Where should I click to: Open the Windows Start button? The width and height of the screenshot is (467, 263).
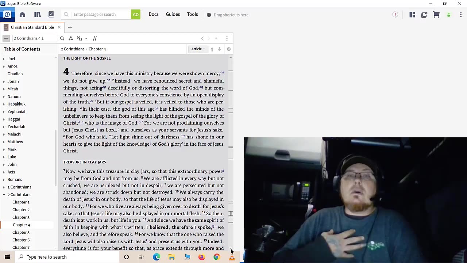point(7,257)
